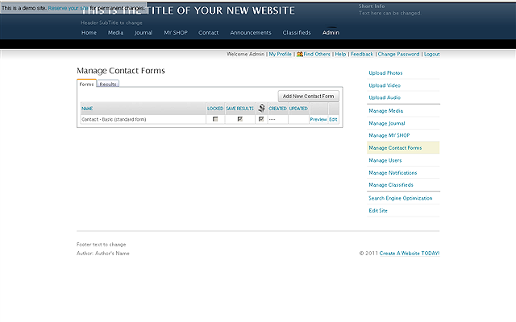Open Upload Photos in the sidebar

click(x=385, y=73)
